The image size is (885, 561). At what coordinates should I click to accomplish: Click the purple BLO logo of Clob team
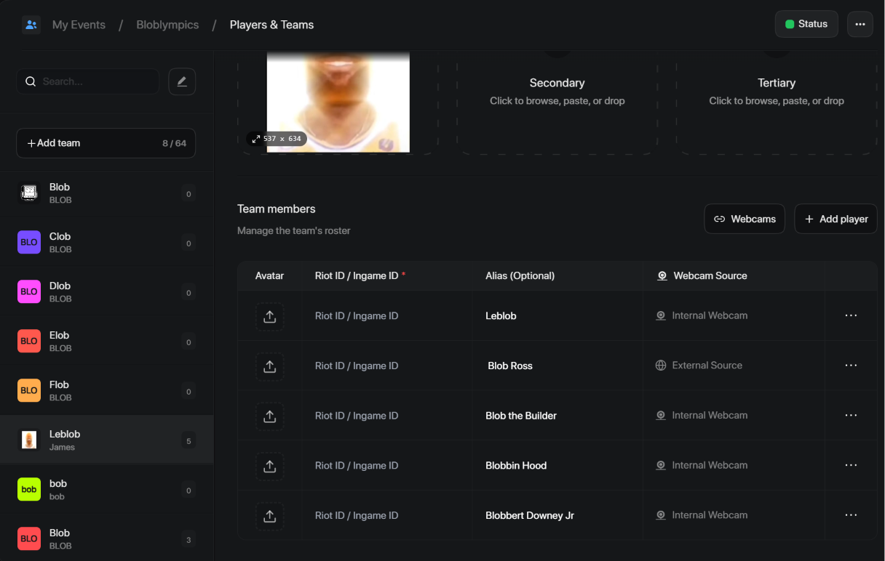29,242
